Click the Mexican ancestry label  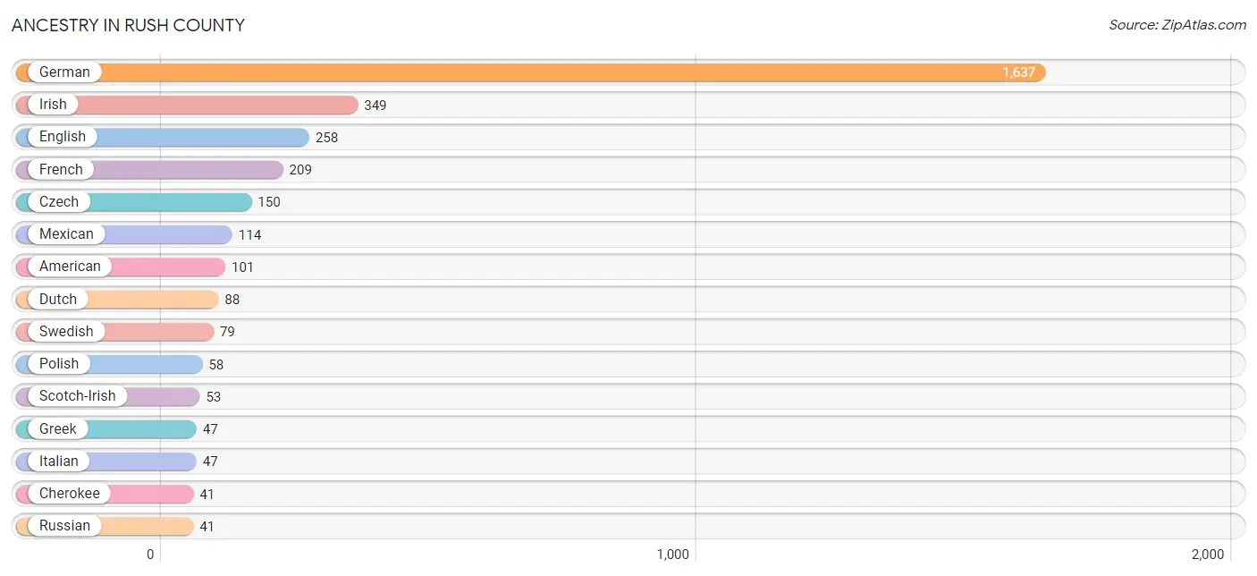(66, 234)
